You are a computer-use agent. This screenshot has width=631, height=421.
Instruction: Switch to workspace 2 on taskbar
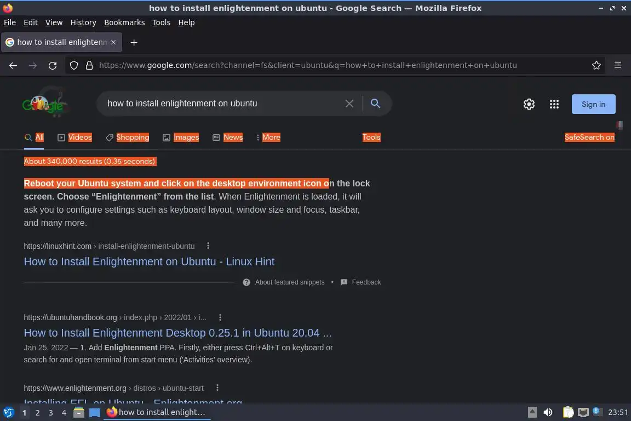37,413
